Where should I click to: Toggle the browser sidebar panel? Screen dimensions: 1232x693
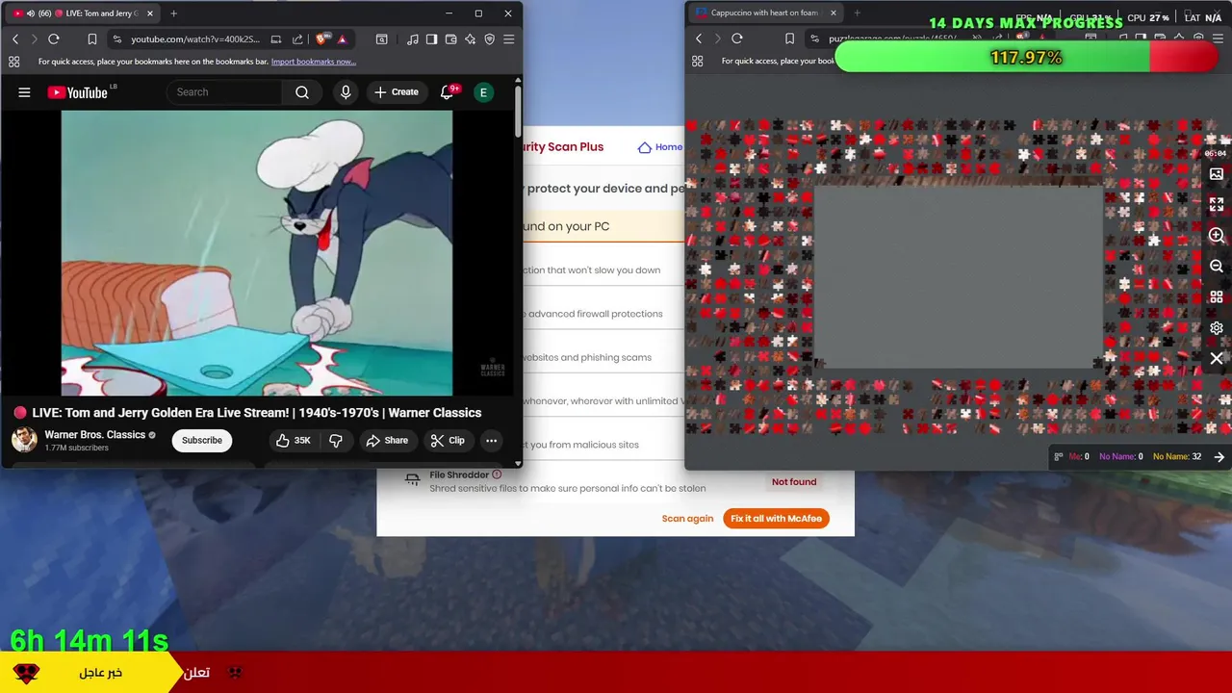click(x=432, y=39)
